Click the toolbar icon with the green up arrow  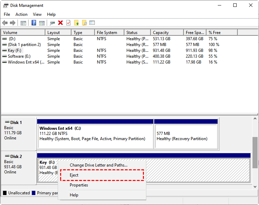click(76, 23)
